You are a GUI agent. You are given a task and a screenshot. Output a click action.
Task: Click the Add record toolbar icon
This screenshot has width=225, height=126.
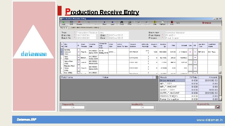point(63,23)
